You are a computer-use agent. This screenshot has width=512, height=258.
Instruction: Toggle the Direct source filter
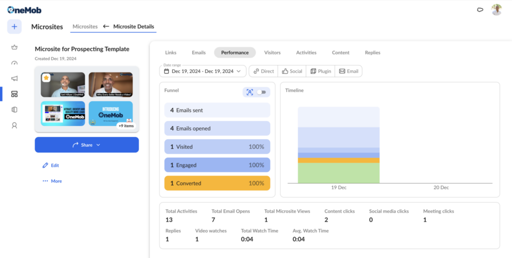click(x=263, y=71)
